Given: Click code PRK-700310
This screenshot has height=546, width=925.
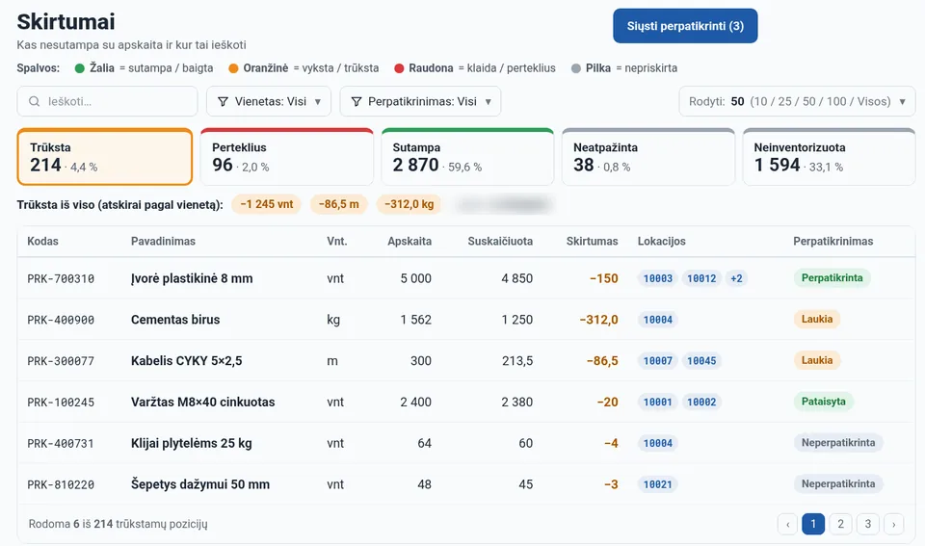Looking at the screenshot, I should point(61,278).
